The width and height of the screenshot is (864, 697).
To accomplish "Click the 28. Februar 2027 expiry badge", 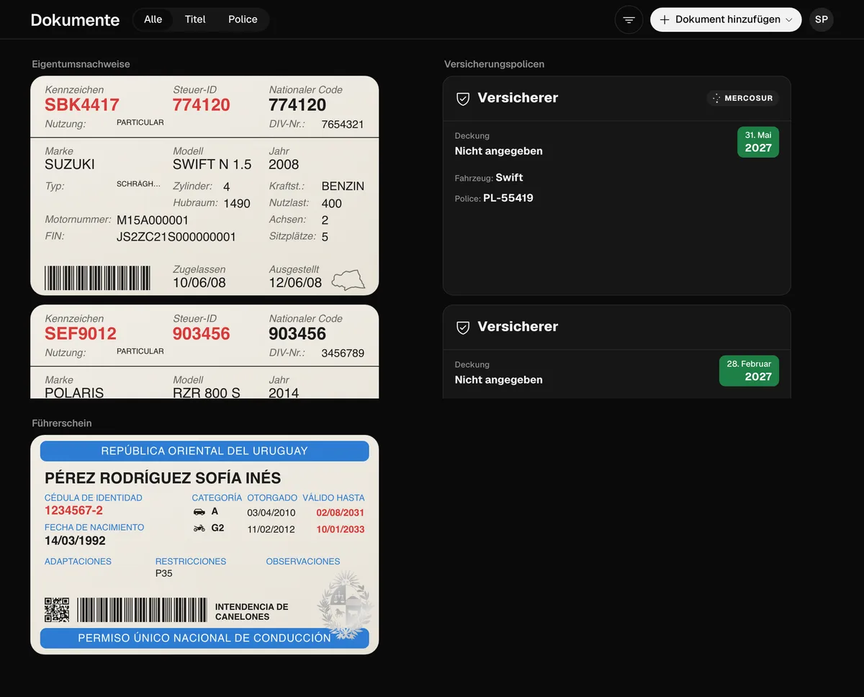I will pos(749,371).
